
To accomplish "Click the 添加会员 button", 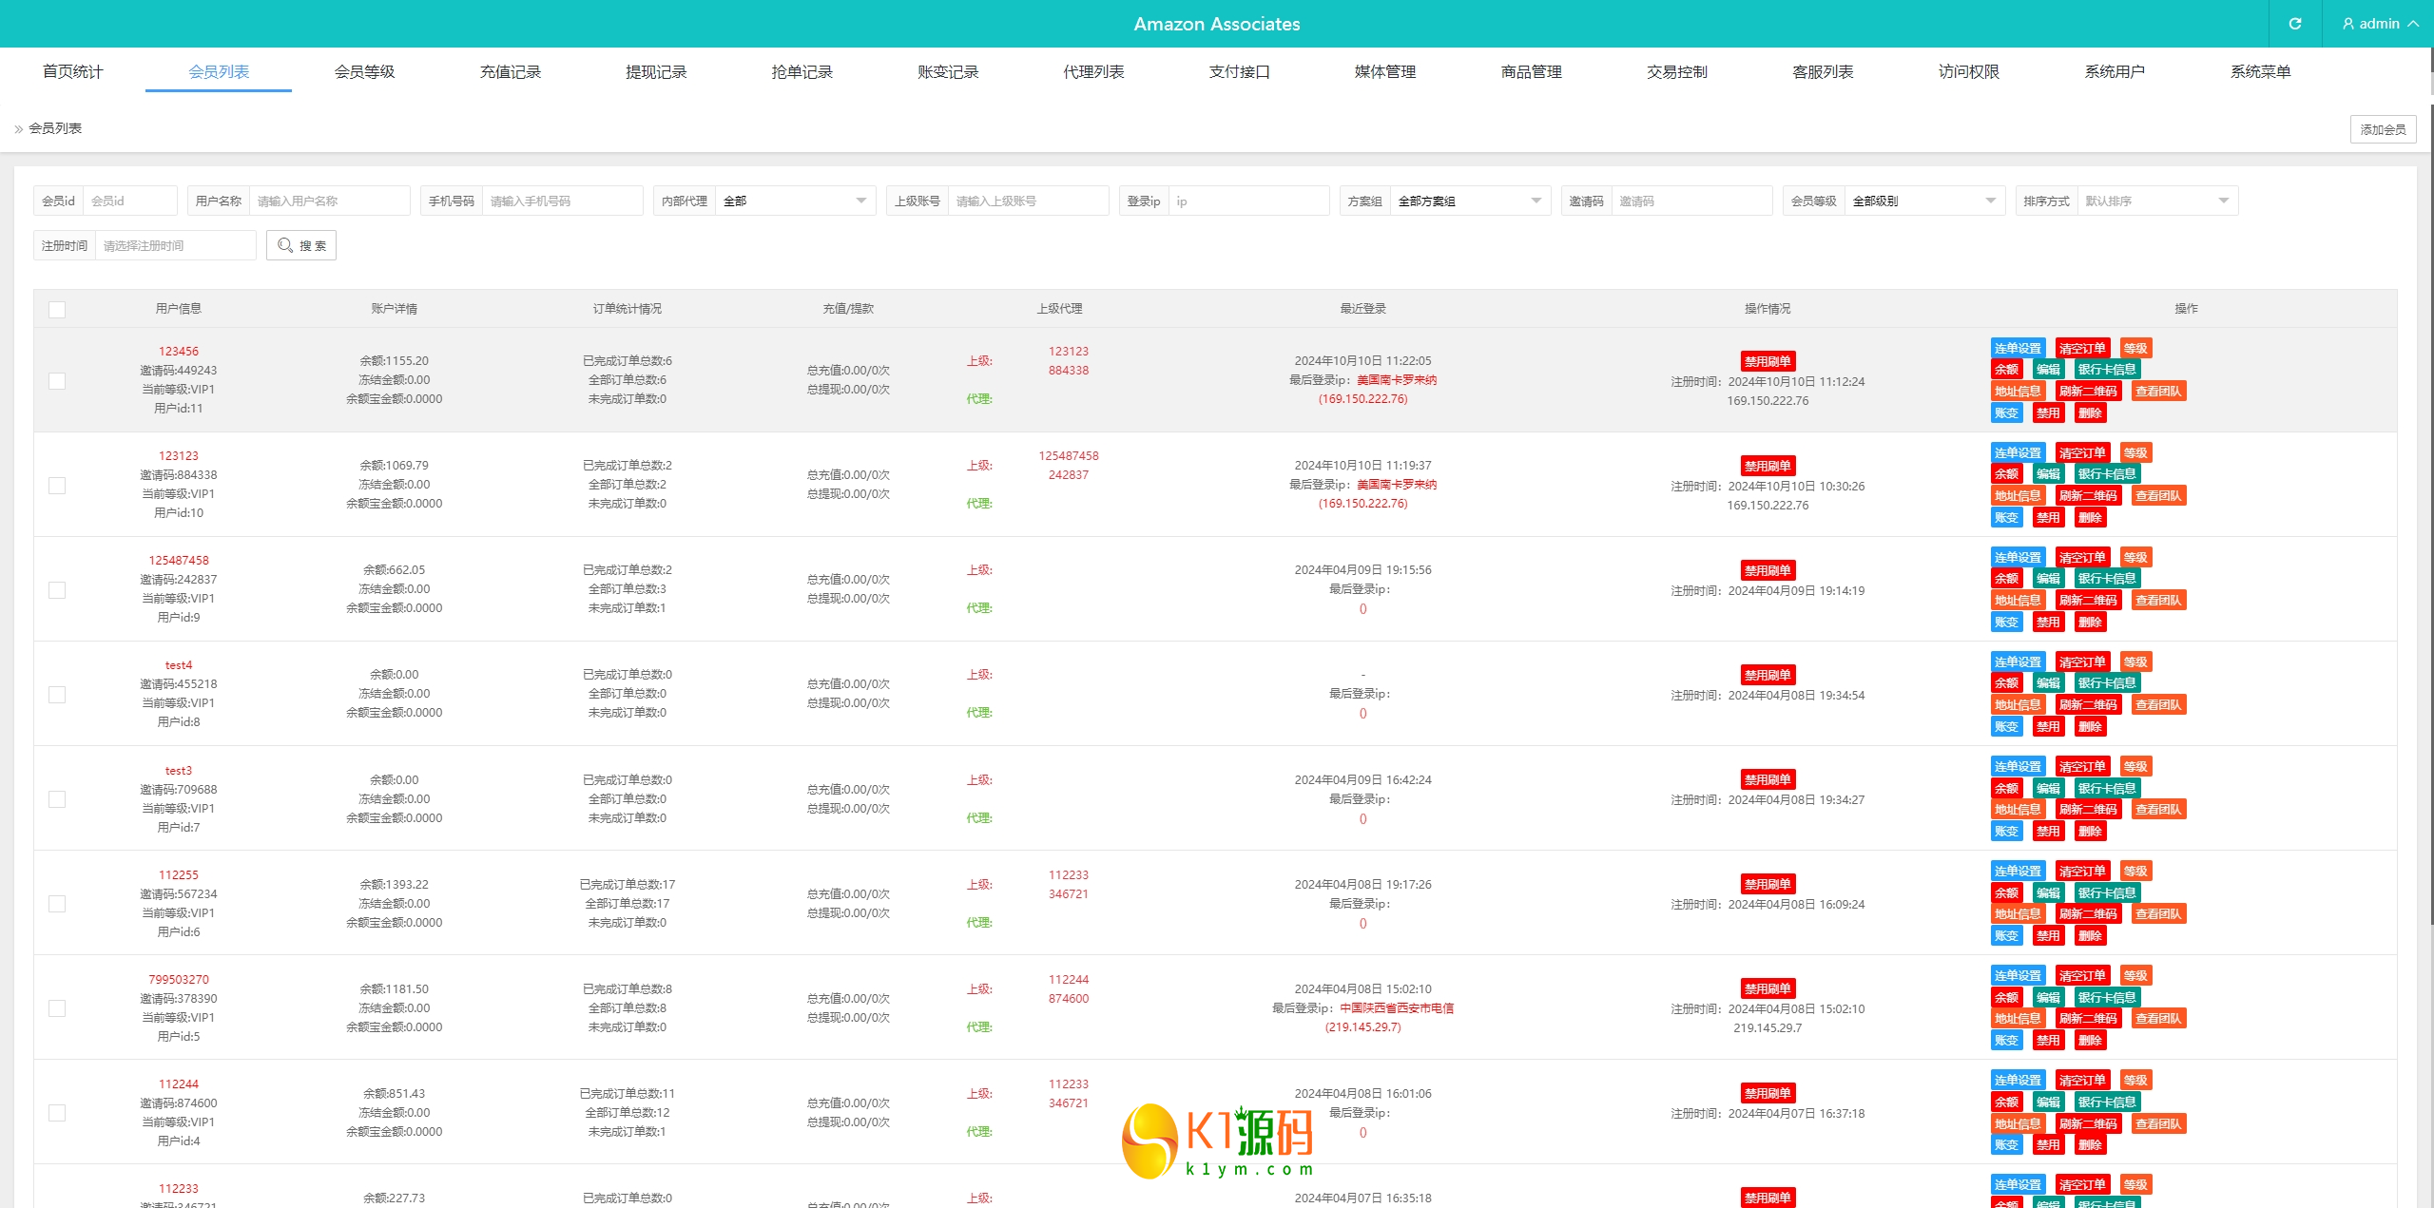I will click(x=2382, y=129).
